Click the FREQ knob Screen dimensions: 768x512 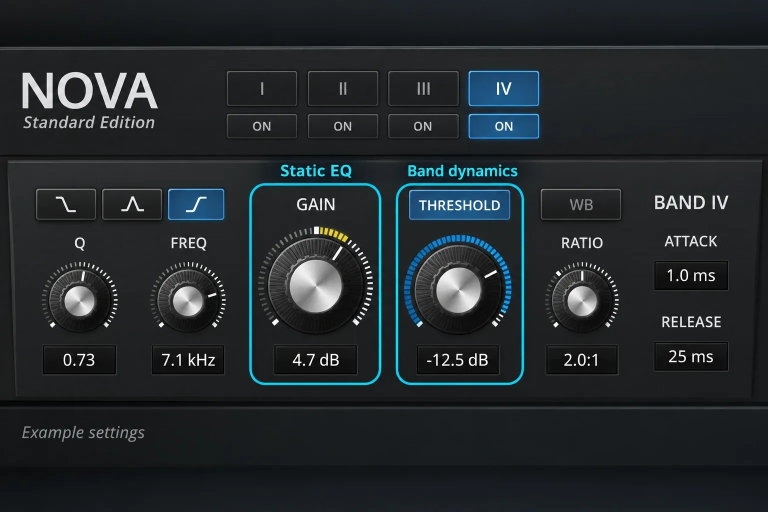(x=188, y=300)
